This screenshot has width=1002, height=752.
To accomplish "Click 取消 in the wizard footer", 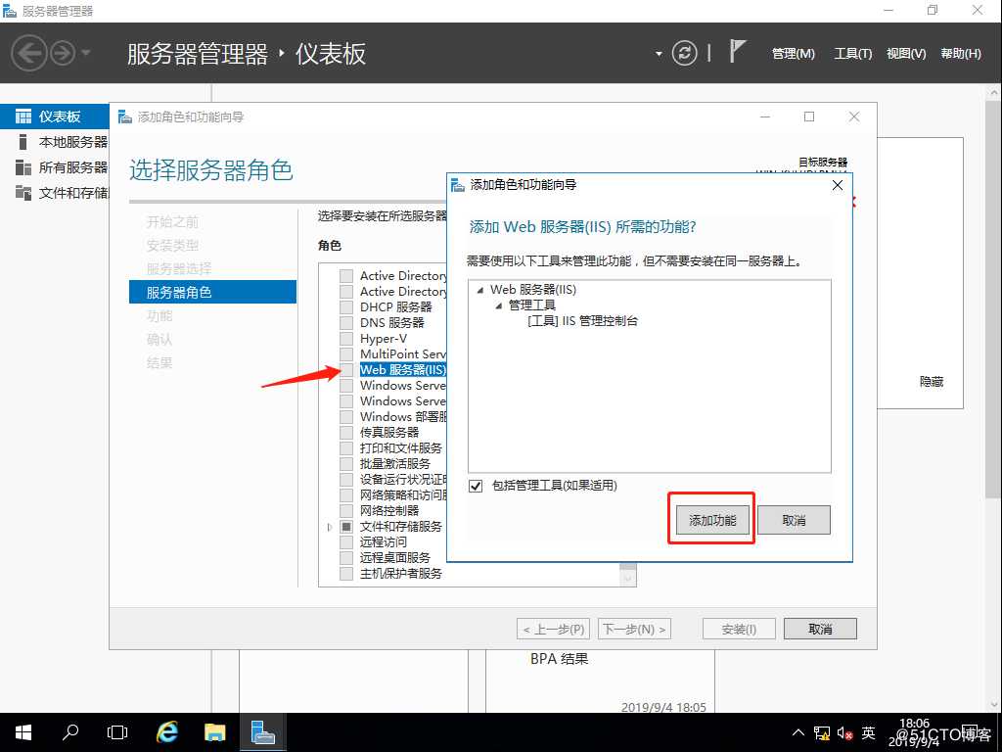I will 821,630.
